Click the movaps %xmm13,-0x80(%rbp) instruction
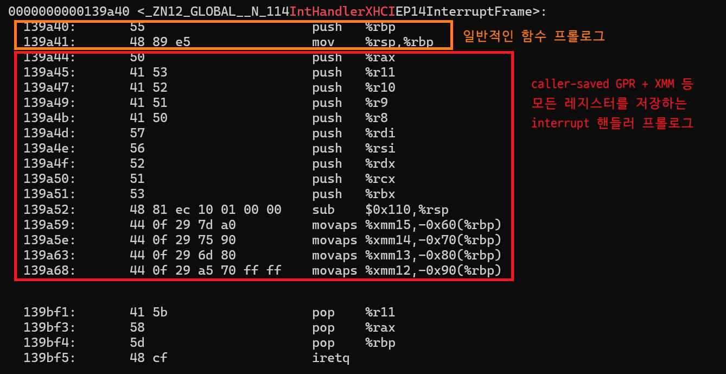Image resolution: width=726 pixels, height=374 pixels. [x=406, y=255]
